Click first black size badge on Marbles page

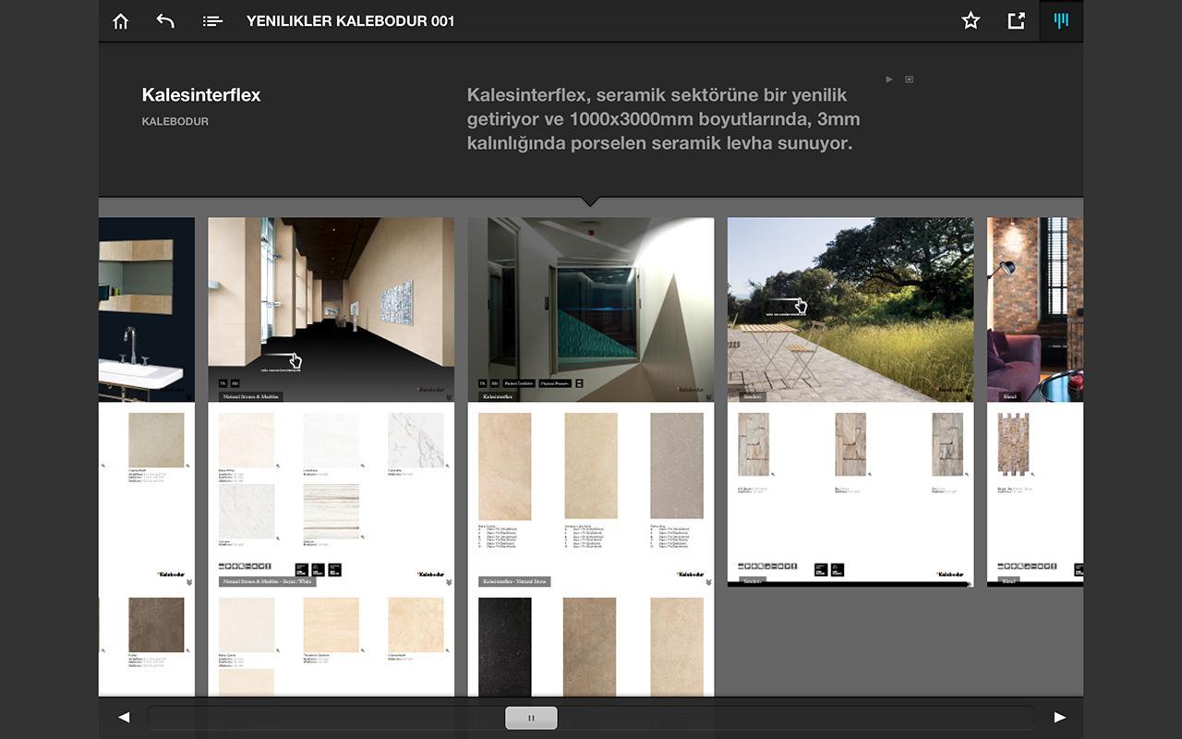[301, 570]
